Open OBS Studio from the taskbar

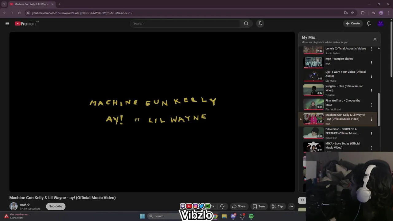[x=242, y=216]
